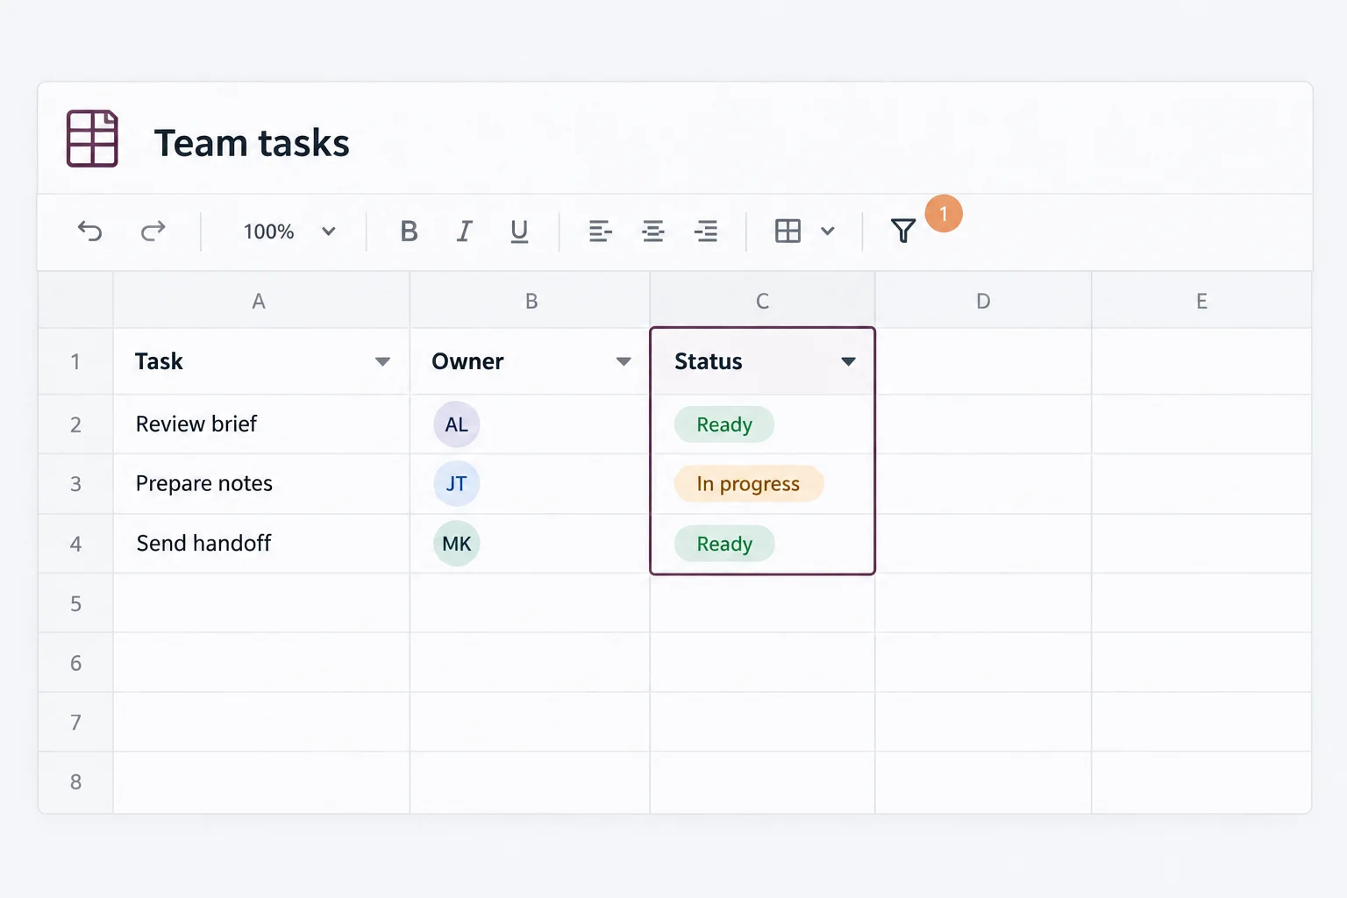Select row 3 header
This screenshot has width=1347, height=898.
click(75, 484)
